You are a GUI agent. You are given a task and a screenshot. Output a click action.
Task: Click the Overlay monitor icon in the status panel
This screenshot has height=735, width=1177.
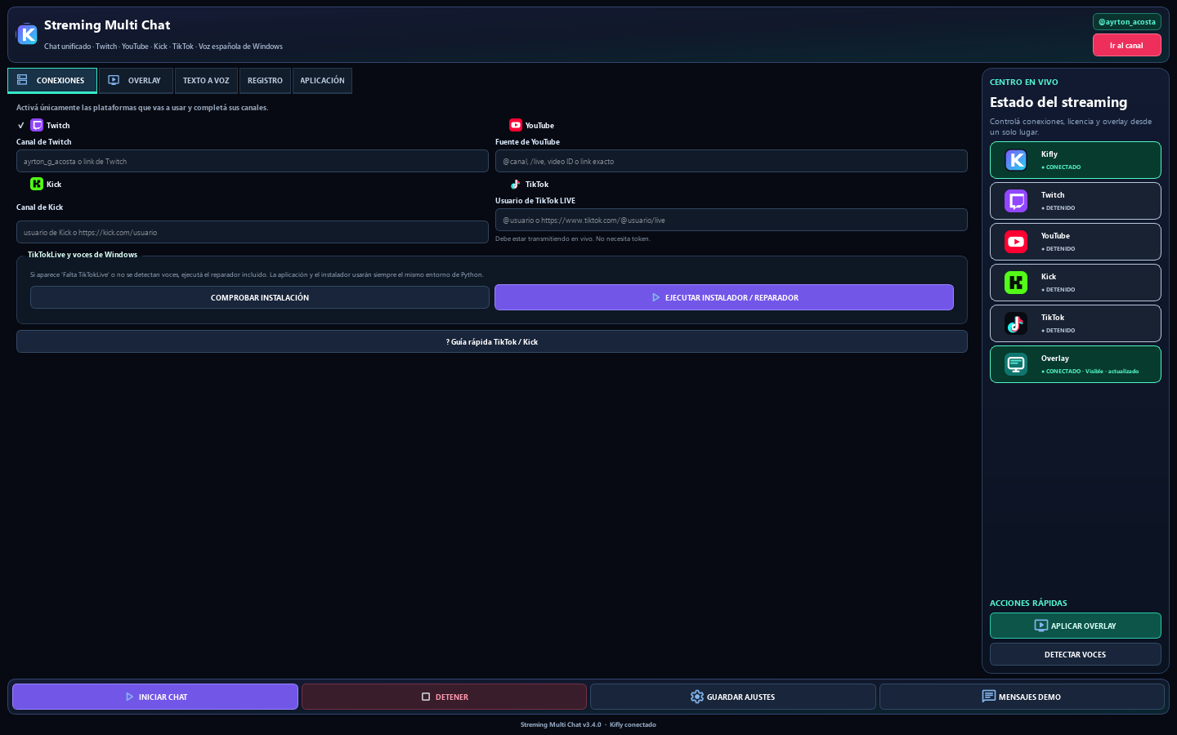coord(1016,364)
